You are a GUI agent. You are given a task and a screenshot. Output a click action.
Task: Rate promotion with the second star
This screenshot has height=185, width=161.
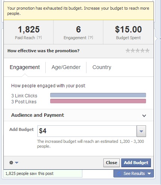click(x=133, y=51)
